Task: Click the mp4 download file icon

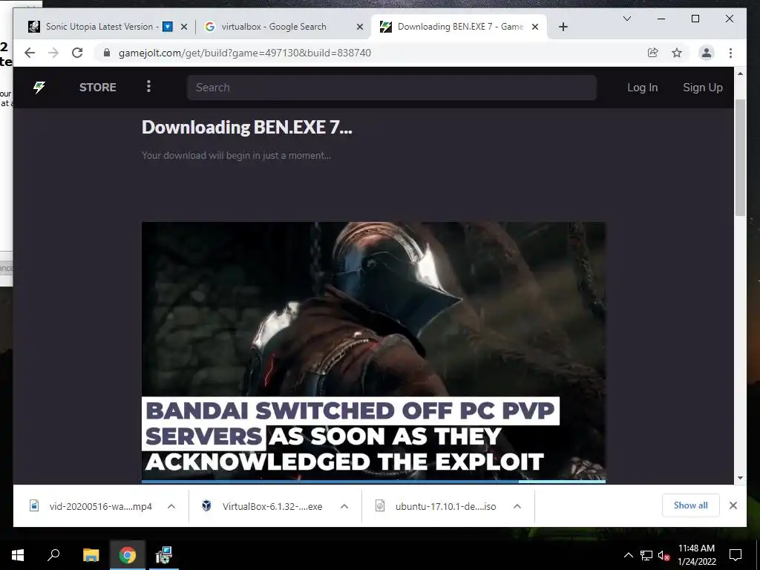Action: pos(34,506)
